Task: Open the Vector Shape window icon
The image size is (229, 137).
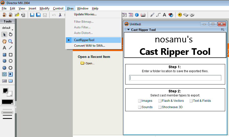Action: (x=158, y=15)
